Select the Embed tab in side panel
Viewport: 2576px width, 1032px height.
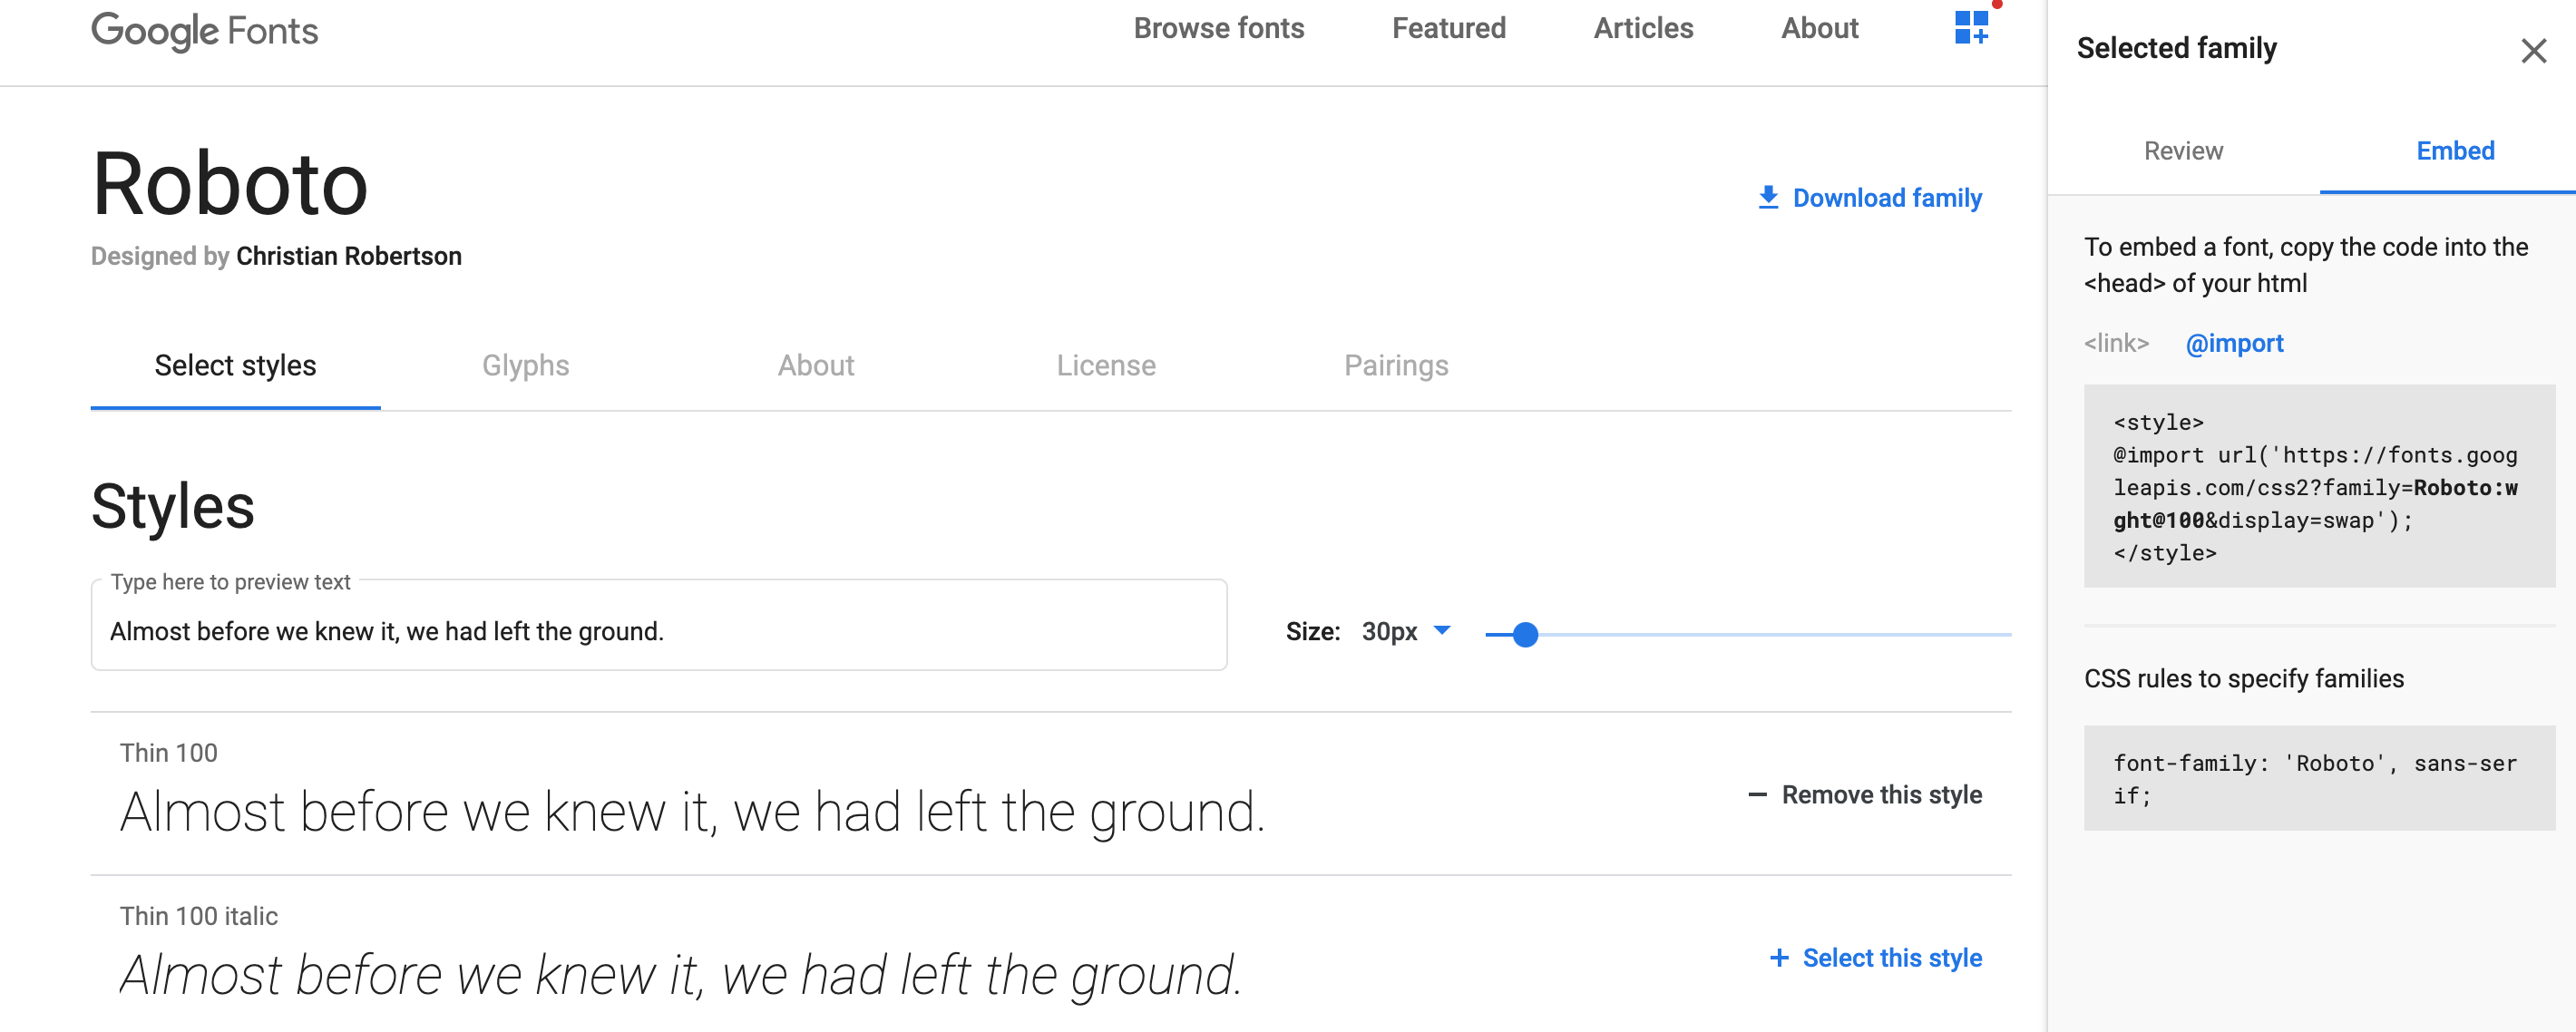2455,151
